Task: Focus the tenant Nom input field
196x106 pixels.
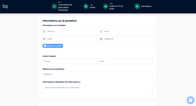Action: click(x=128, y=31)
